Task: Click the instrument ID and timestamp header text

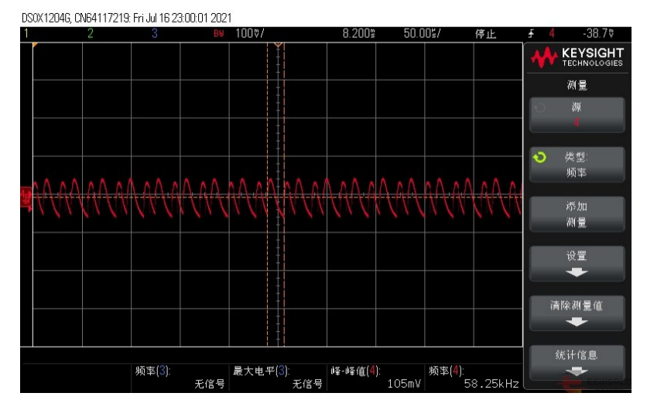Action: (x=127, y=18)
